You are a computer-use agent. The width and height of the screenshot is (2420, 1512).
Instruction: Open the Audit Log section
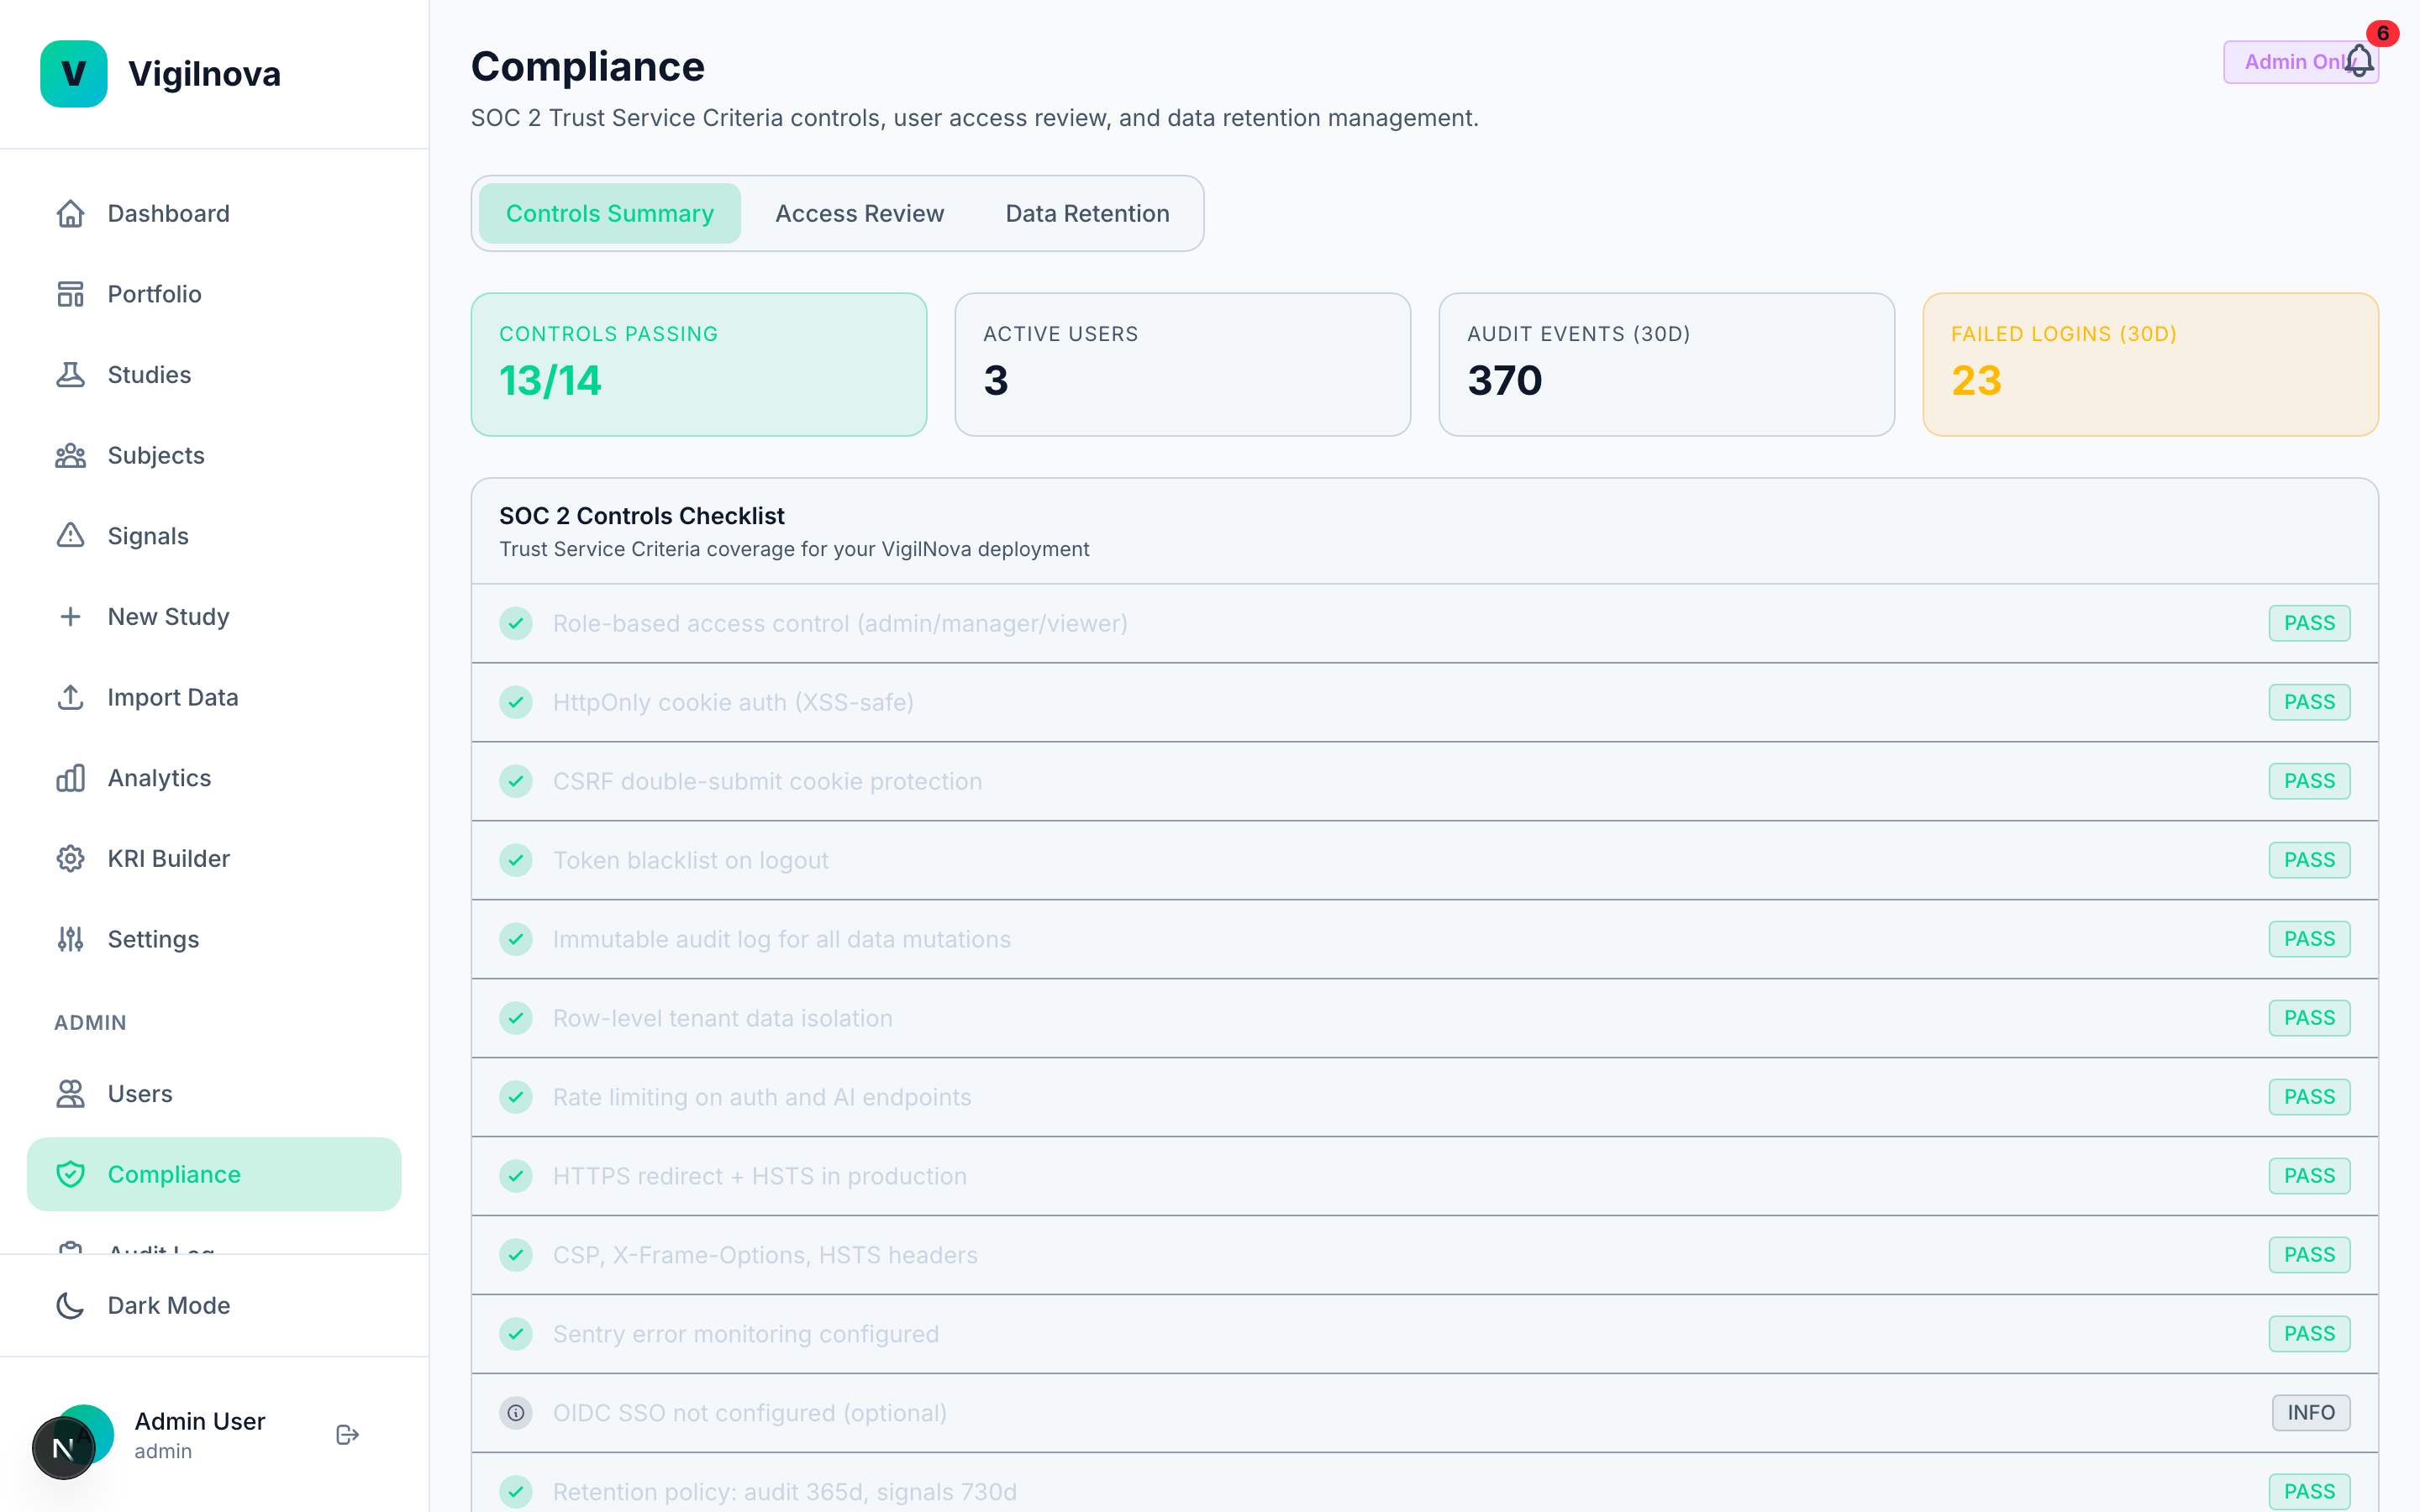pyautogui.click(x=160, y=1252)
